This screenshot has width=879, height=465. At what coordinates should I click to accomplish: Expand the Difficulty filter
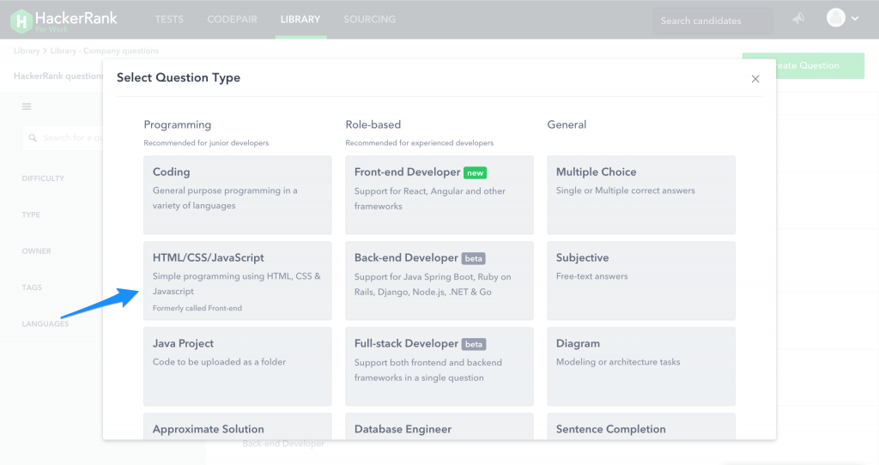click(43, 178)
